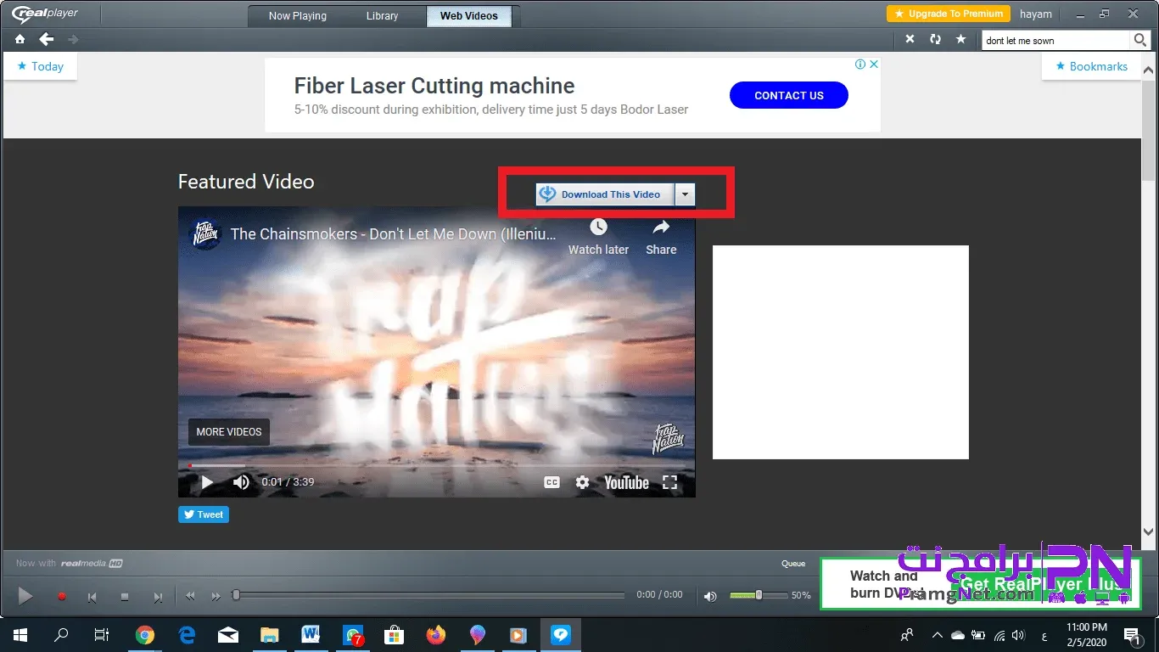The image size is (1159, 652).
Task: Stop page loading with the X icon
Action: point(910,40)
